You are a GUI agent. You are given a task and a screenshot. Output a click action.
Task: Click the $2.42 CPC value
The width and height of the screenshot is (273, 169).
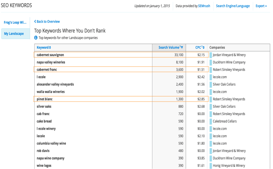[201, 77]
